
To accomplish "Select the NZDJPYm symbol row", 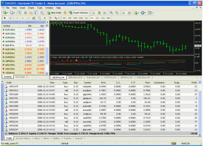I will coord(24,45).
